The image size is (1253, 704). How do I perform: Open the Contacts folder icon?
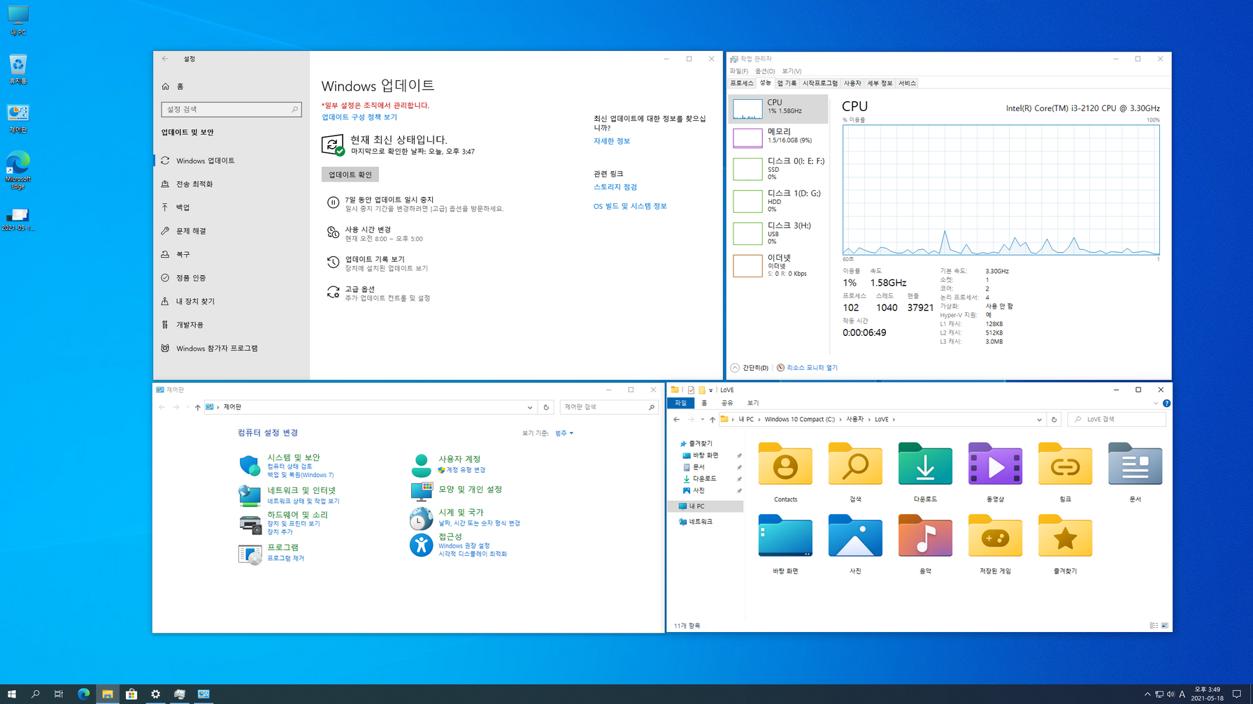785,464
